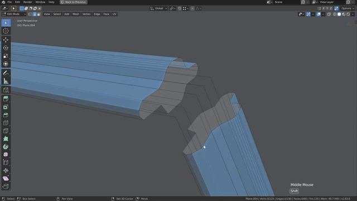
Task: Open the proportional falloff dropdown
Action: 199,8
